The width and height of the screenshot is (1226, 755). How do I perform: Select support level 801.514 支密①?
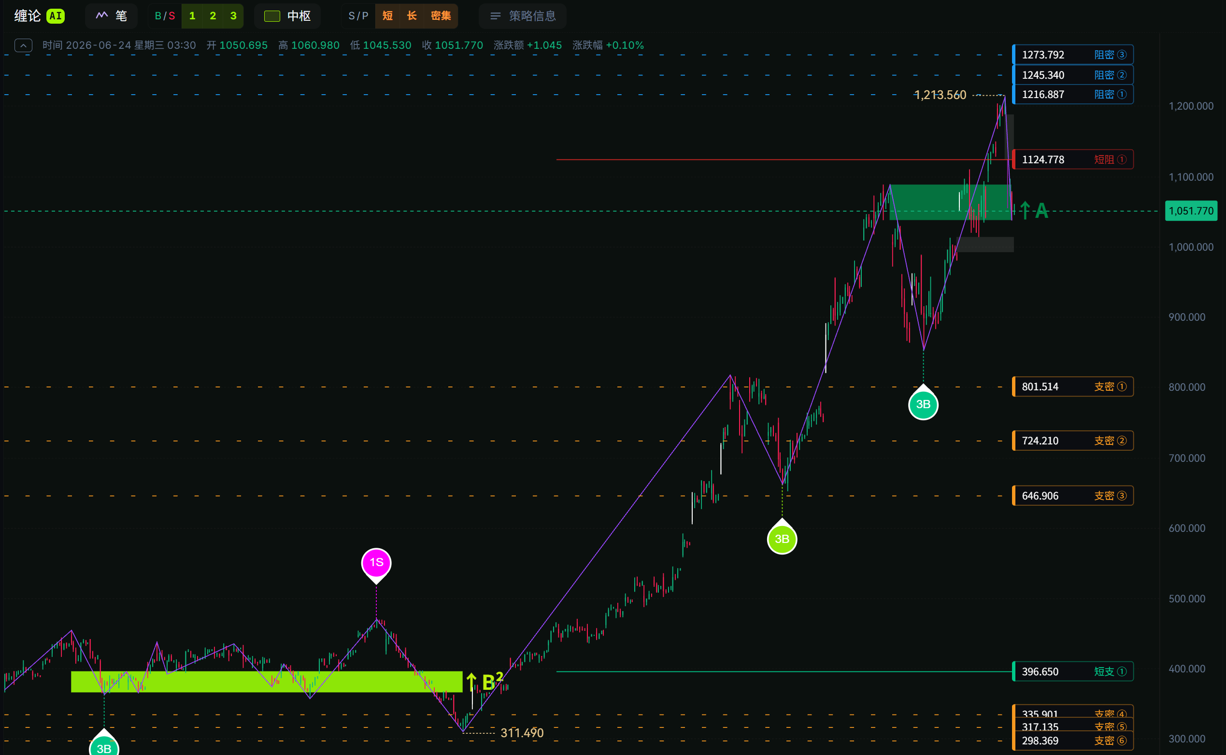pos(1073,386)
